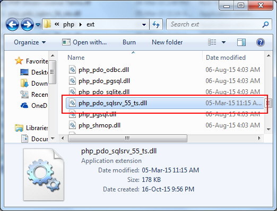The image size is (277, 211).
Task: Select php_shmop.dll file
Action: (x=99, y=125)
